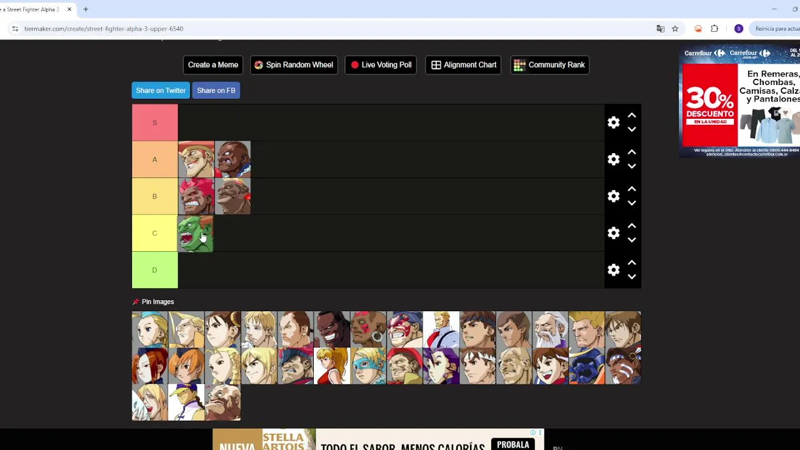Move tier A row up with arrow
The image size is (800, 450).
(632, 152)
